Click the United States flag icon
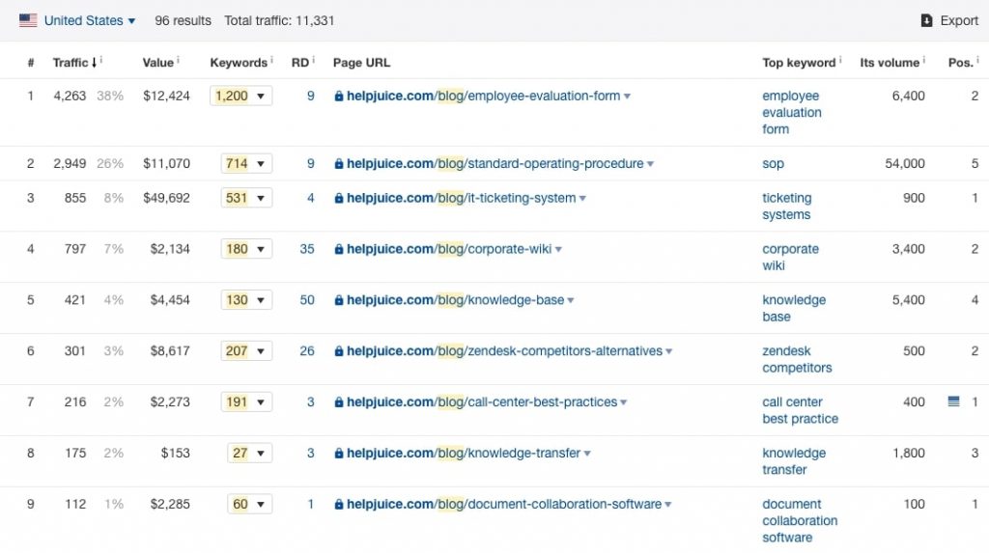This screenshot has height=553, width=989. pos(28,20)
